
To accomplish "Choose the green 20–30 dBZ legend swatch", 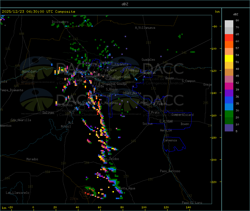I will 229,114.
